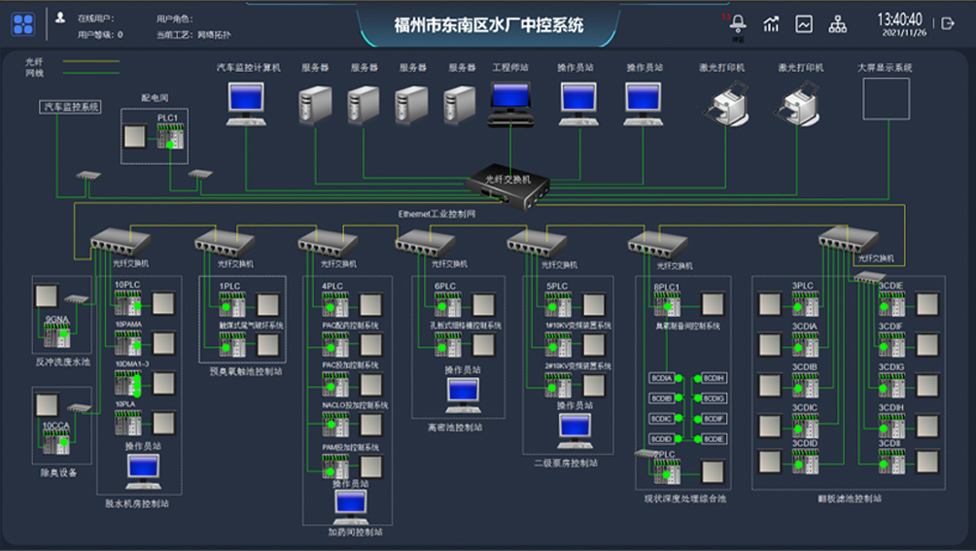
Task: Open the network topology icon in header
Action: point(837,24)
